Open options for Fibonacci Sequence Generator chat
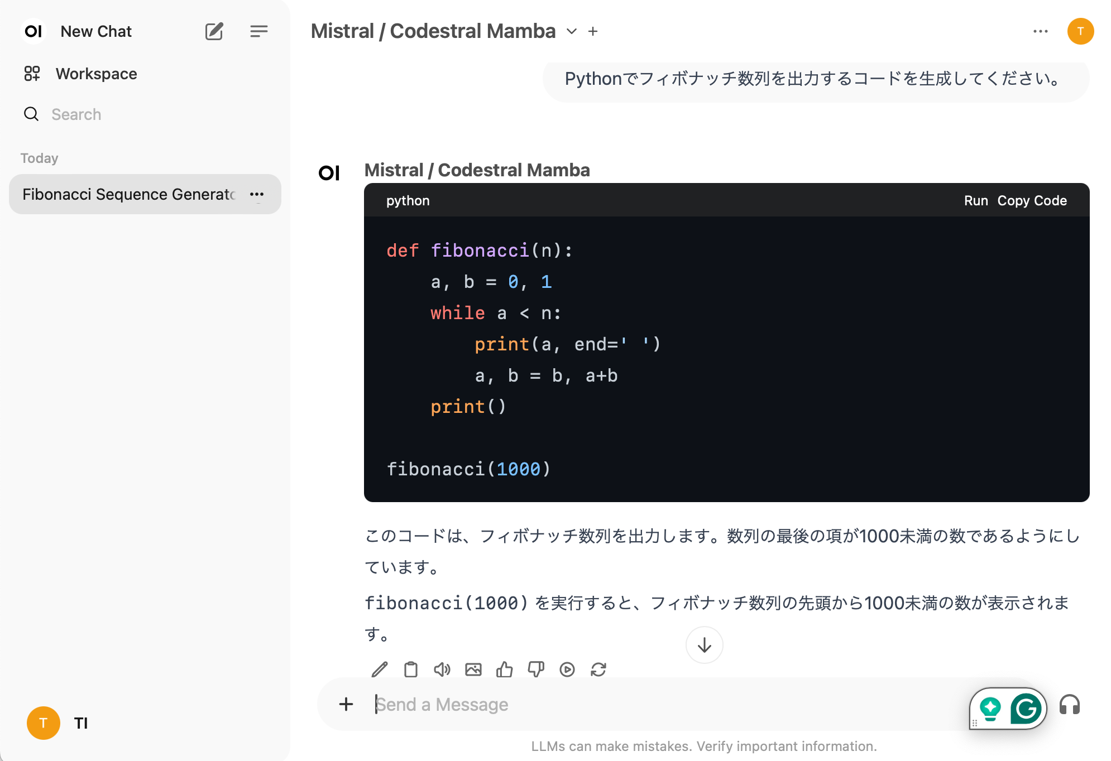 pos(257,194)
